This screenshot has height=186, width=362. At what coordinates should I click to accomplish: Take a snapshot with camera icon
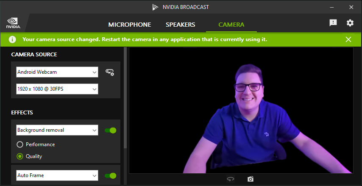[251, 179]
